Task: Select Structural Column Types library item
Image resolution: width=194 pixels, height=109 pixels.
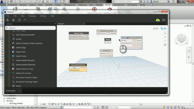Action: tap(26, 78)
